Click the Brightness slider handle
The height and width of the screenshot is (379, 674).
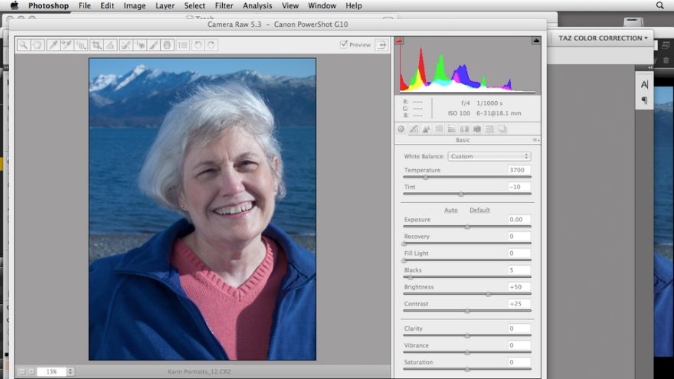pos(489,294)
